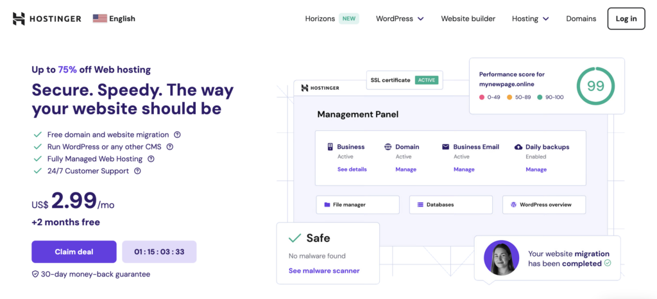This screenshot has height=299, width=657.
Task: Click the Daily backups cloud icon
Action: coord(518,147)
